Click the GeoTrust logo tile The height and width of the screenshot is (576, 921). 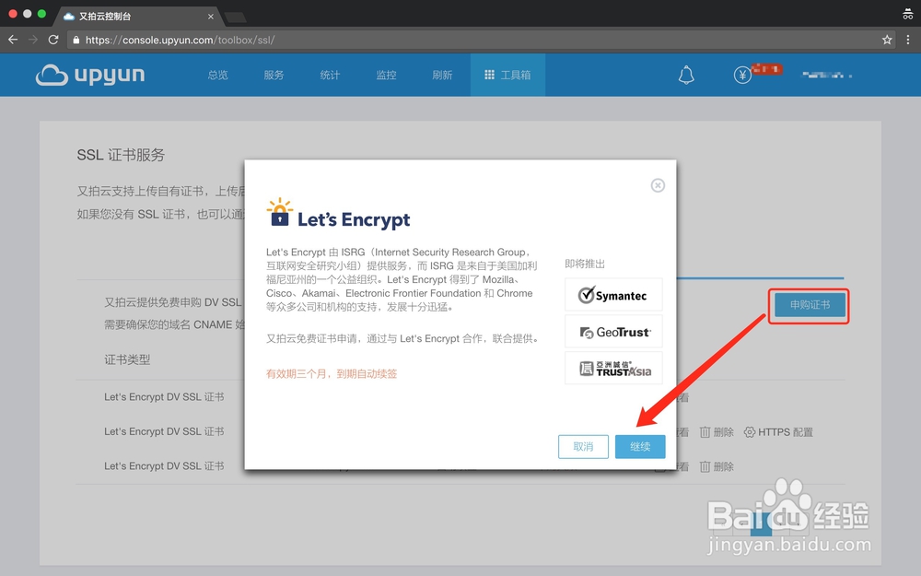pyautogui.click(x=613, y=332)
